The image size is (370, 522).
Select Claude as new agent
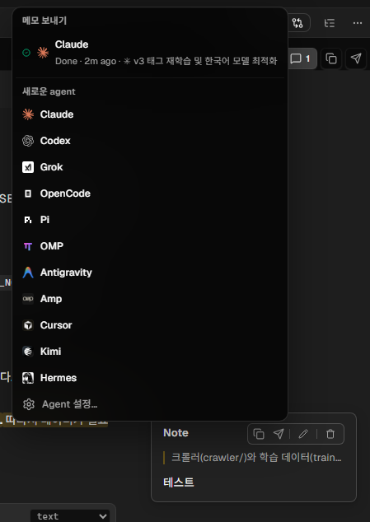150,114
